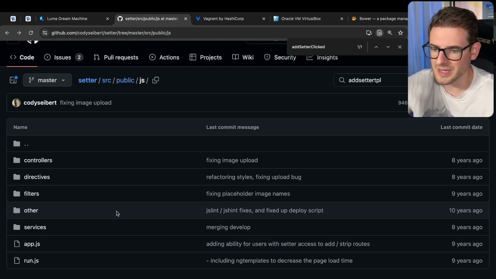Open the Pull requests tab
The image size is (496, 279).
coord(116,57)
